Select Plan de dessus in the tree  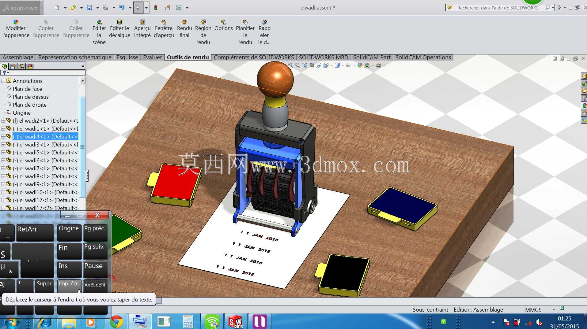point(31,97)
